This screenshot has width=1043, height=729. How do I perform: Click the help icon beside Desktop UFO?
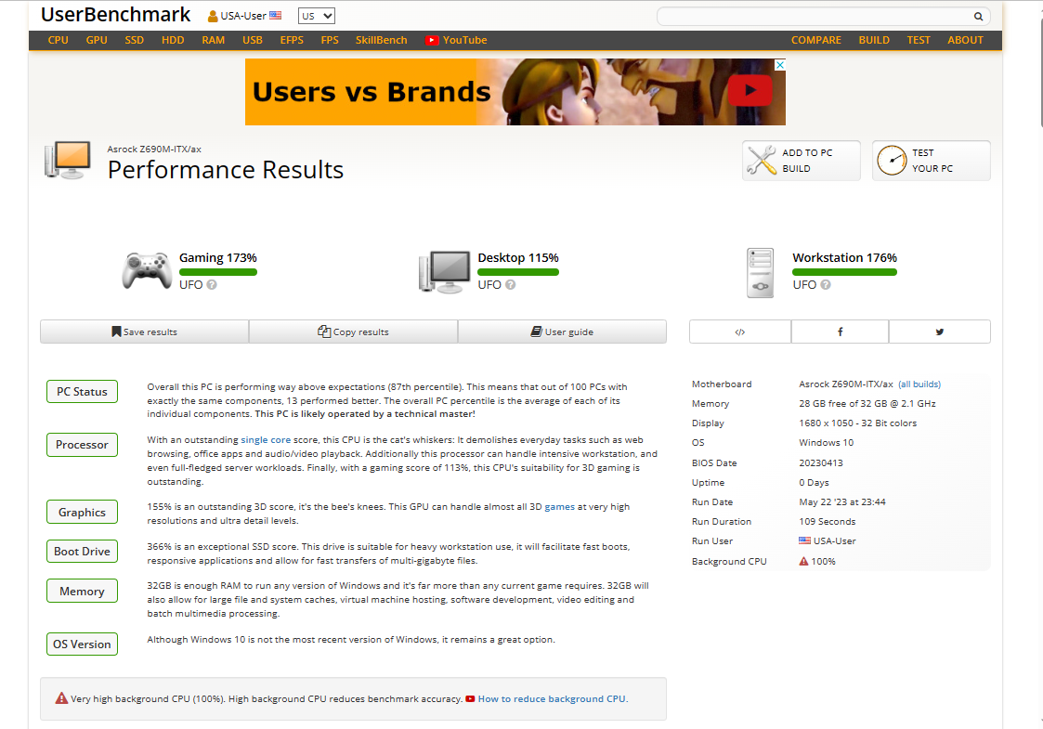click(x=510, y=285)
